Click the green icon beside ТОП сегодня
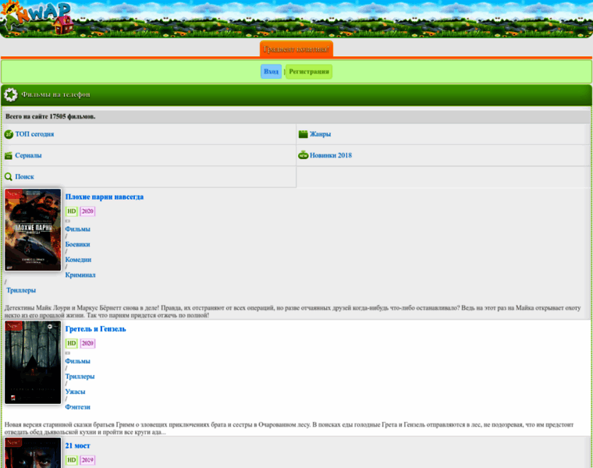 click(9, 134)
